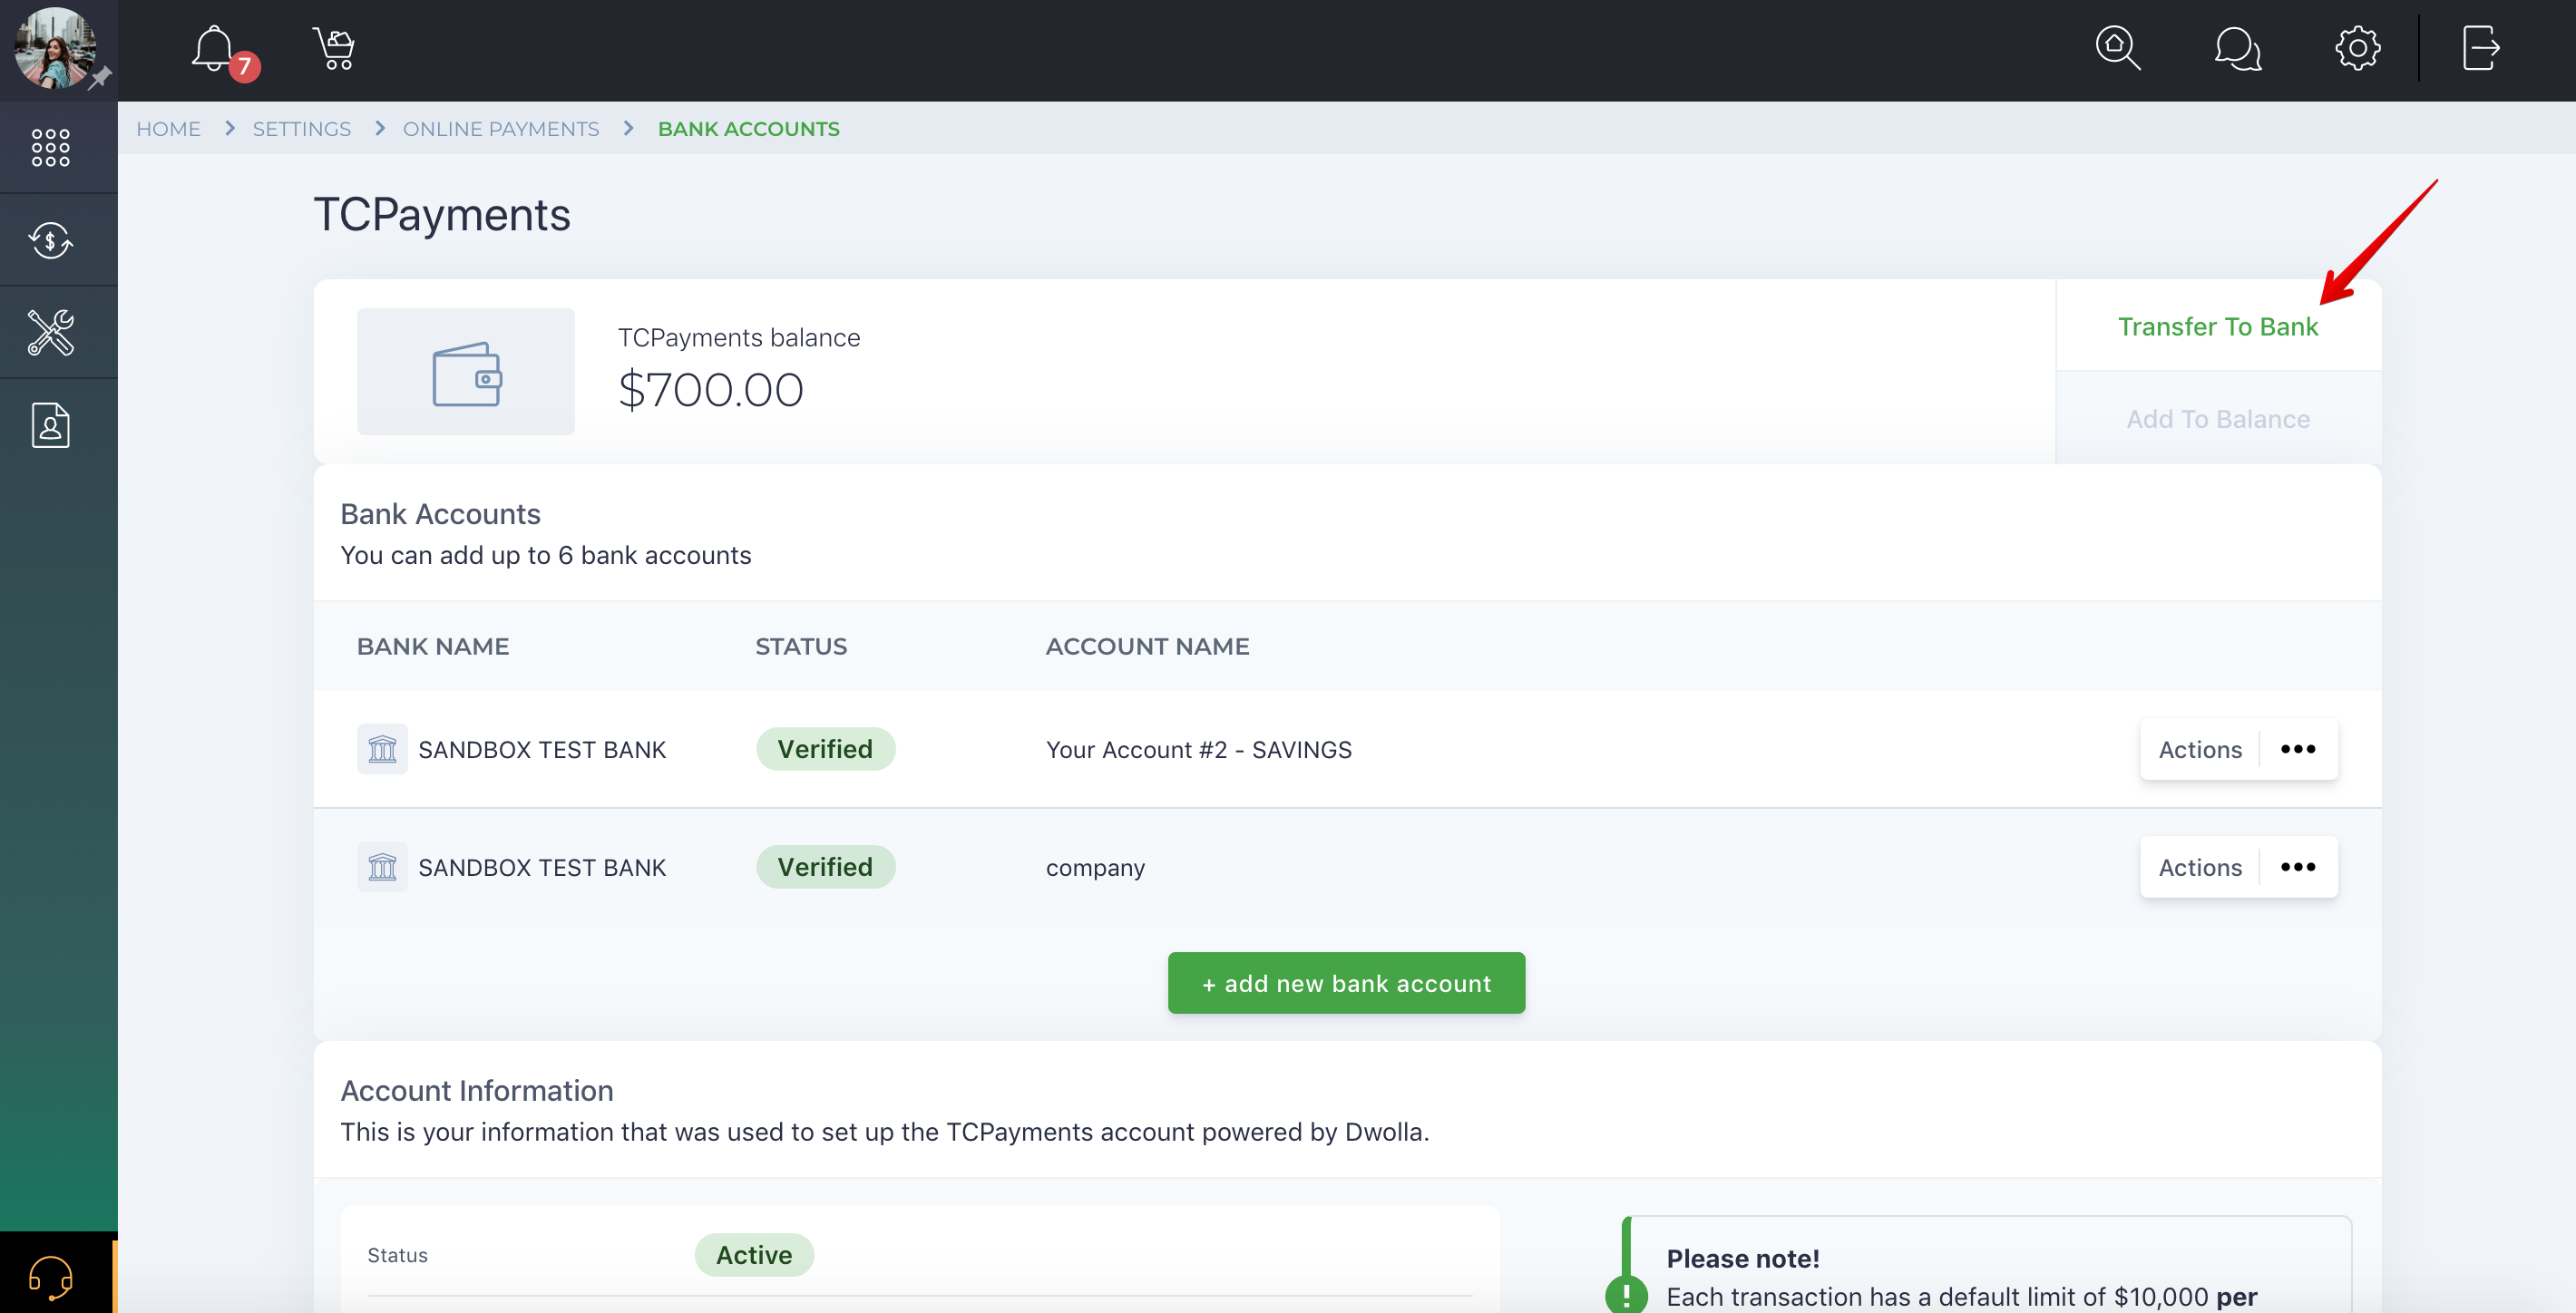Open the contacts document icon in sidebar
Viewport: 2576px width, 1313px height.
pos(51,425)
